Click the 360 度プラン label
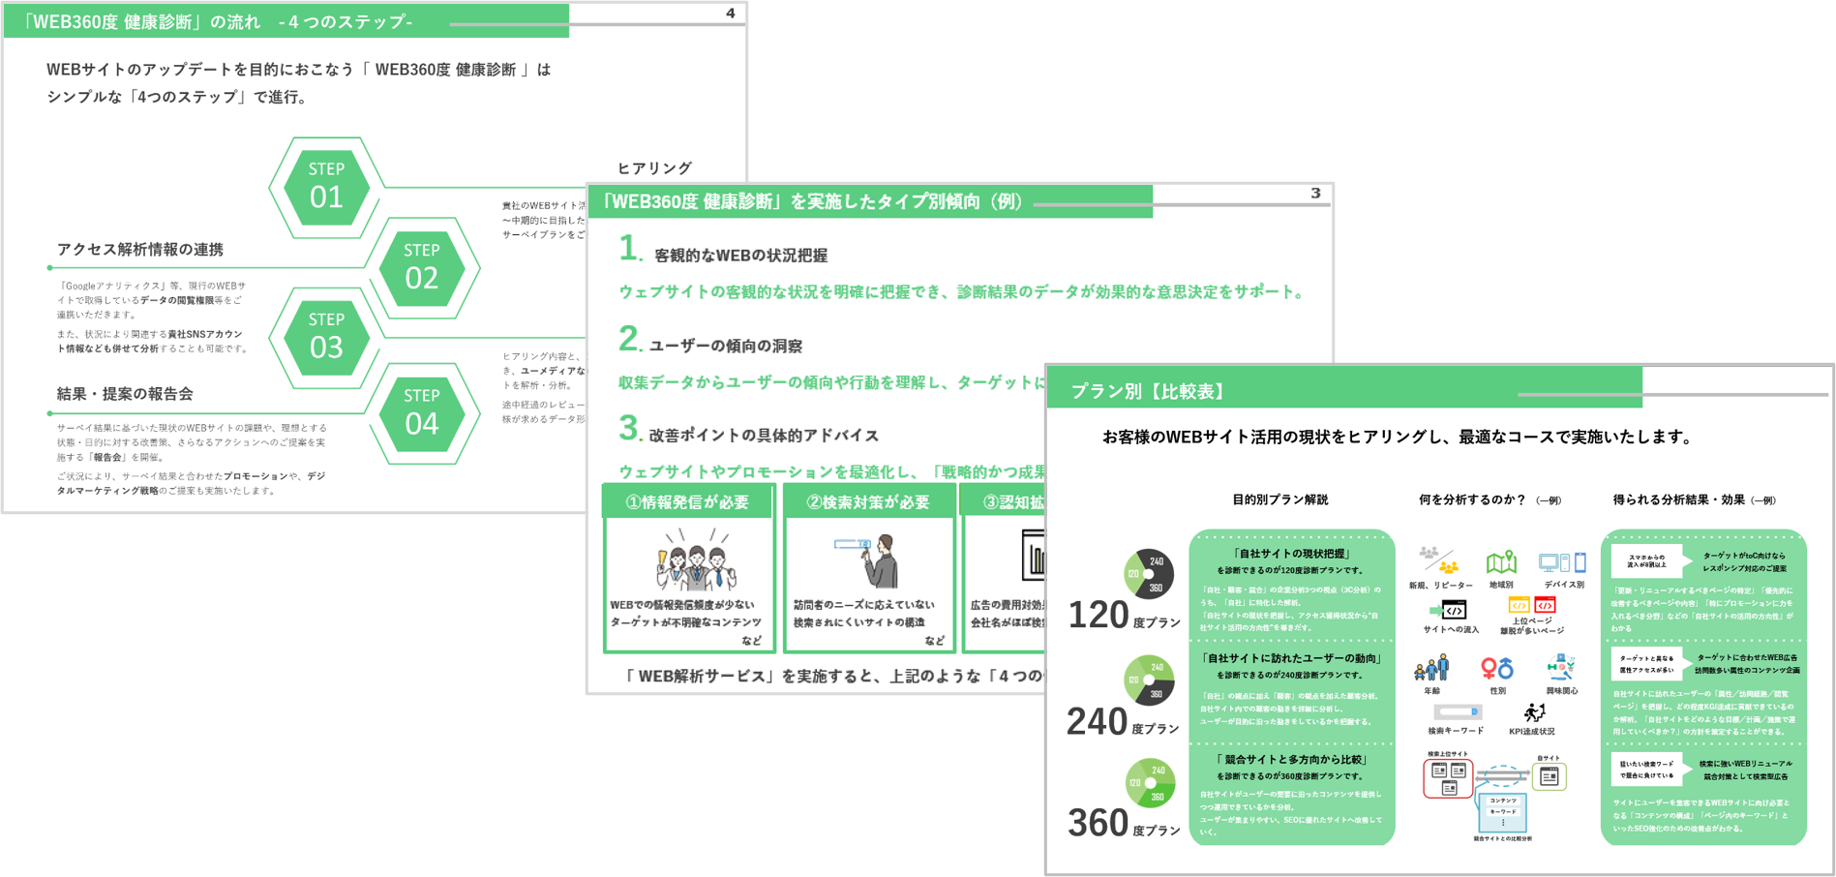 point(1124,824)
